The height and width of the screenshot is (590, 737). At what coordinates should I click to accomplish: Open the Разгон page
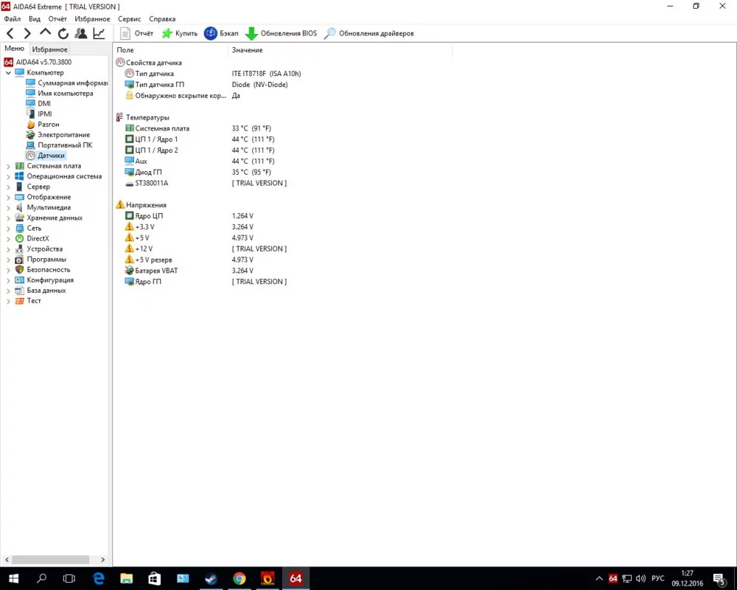[x=43, y=124]
